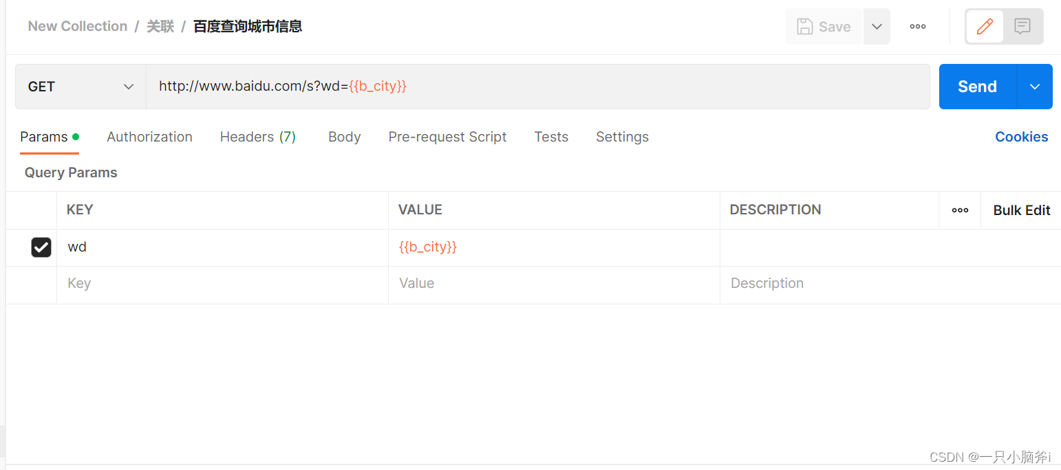Screen dimensions: 1061x470
Task: Open the GET method dropdown
Action: [x=81, y=87]
